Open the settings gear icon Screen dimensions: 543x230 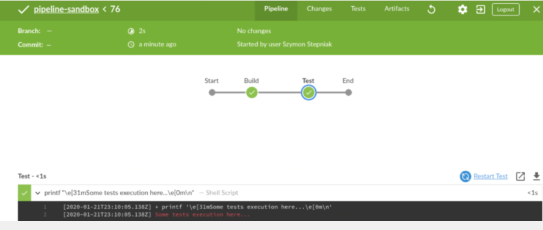(x=462, y=10)
